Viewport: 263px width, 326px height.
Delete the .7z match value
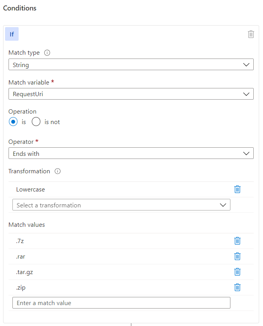(237, 241)
